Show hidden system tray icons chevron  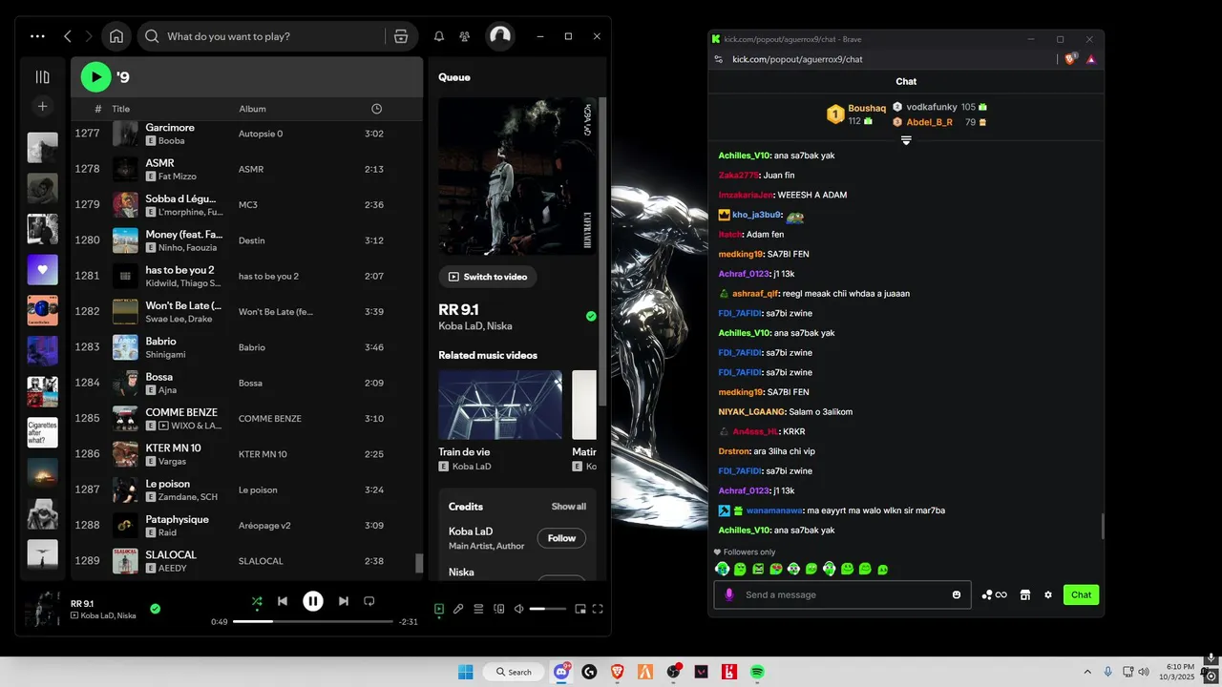pos(1087,672)
